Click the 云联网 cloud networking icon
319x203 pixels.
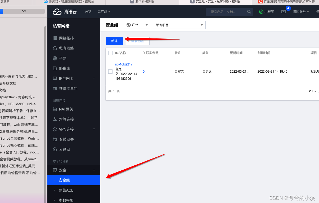54,149
